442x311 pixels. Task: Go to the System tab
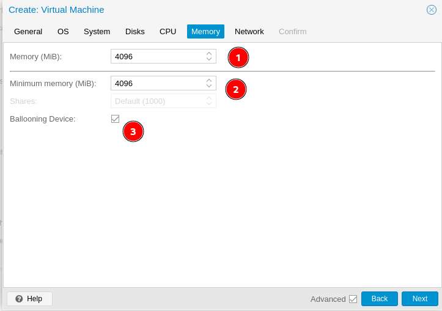click(97, 31)
